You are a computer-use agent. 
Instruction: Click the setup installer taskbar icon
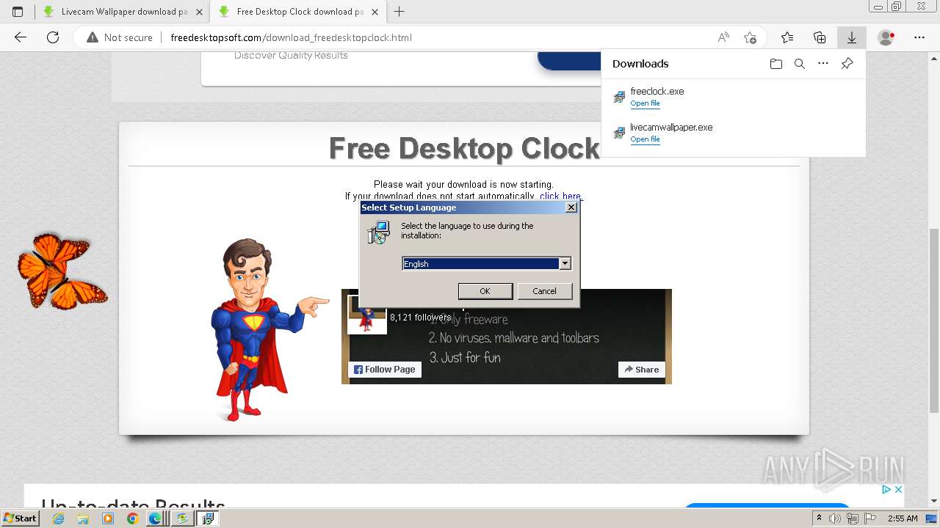coord(208,518)
